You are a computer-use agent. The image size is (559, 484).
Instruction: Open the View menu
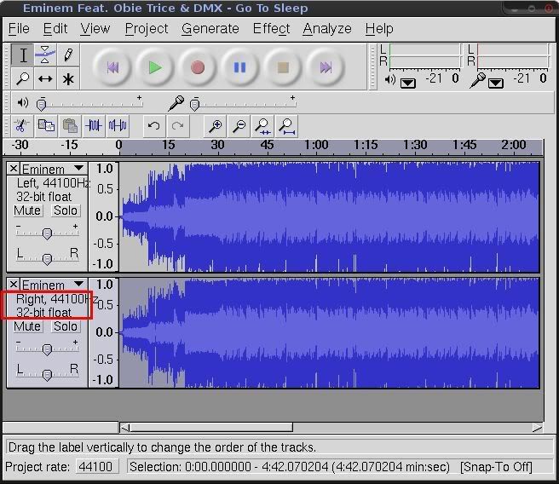95,28
